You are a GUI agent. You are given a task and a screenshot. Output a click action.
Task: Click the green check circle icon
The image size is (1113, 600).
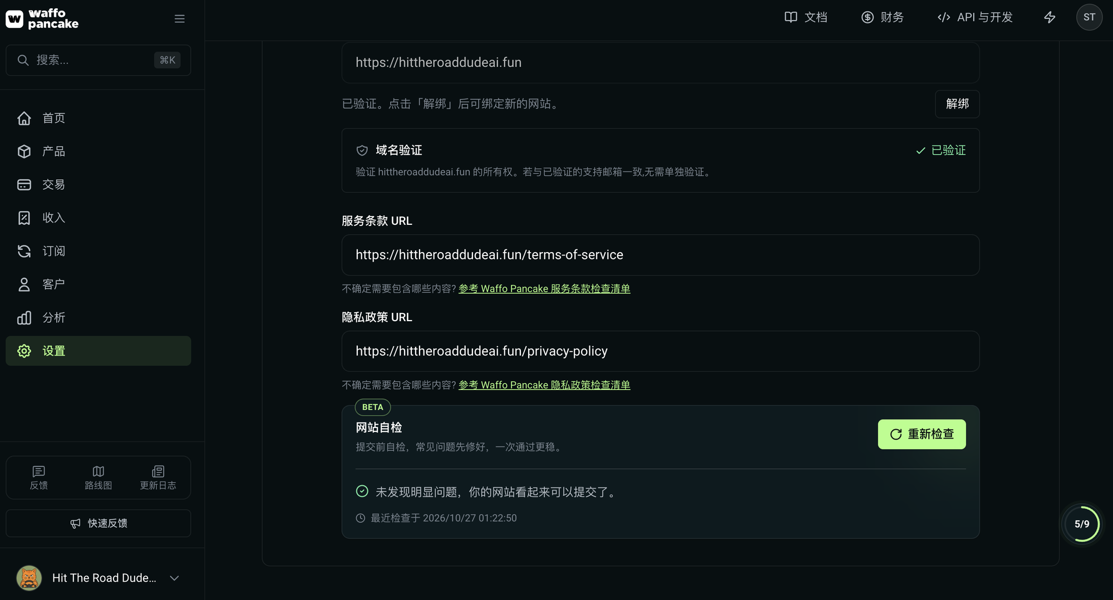362,491
